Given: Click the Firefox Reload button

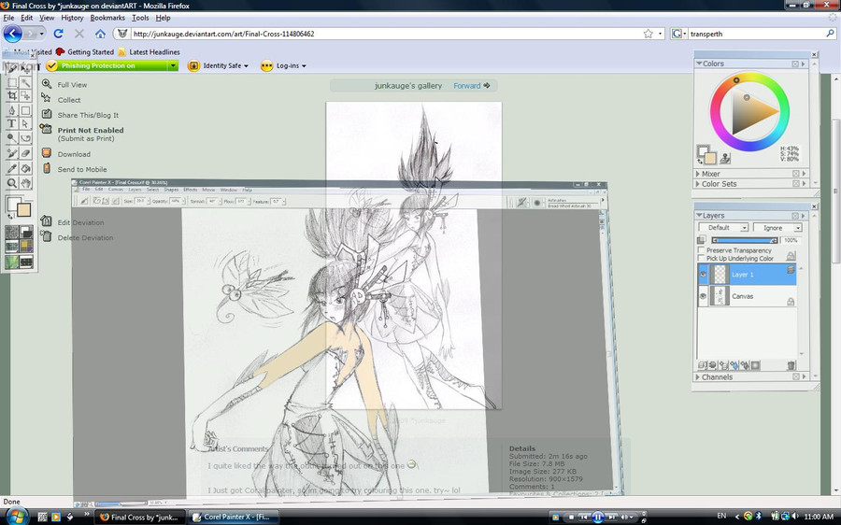Looking at the screenshot, I should (x=59, y=34).
